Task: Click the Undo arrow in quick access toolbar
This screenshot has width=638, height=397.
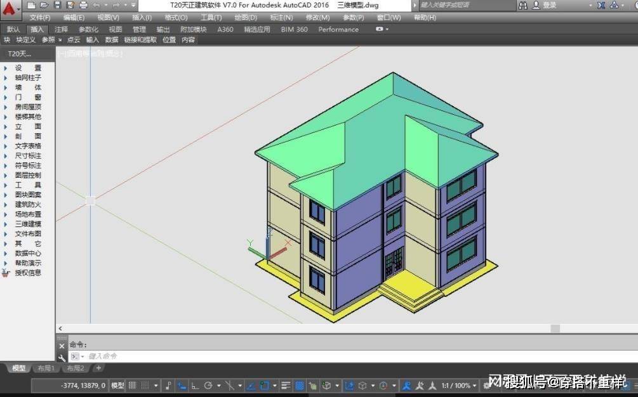Action: pyautogui.click(x=96, y=5)
